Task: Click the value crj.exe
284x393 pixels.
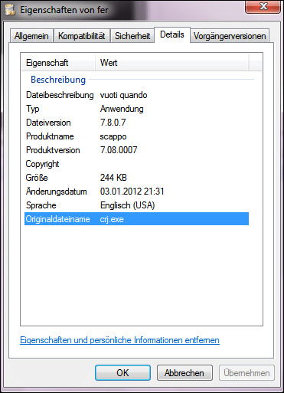Action: tap(112, 219)
